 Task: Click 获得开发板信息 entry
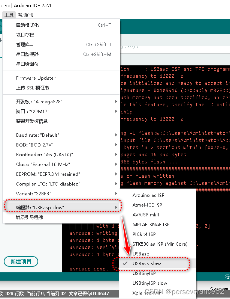pyautogui.click(x=61, y=121)
